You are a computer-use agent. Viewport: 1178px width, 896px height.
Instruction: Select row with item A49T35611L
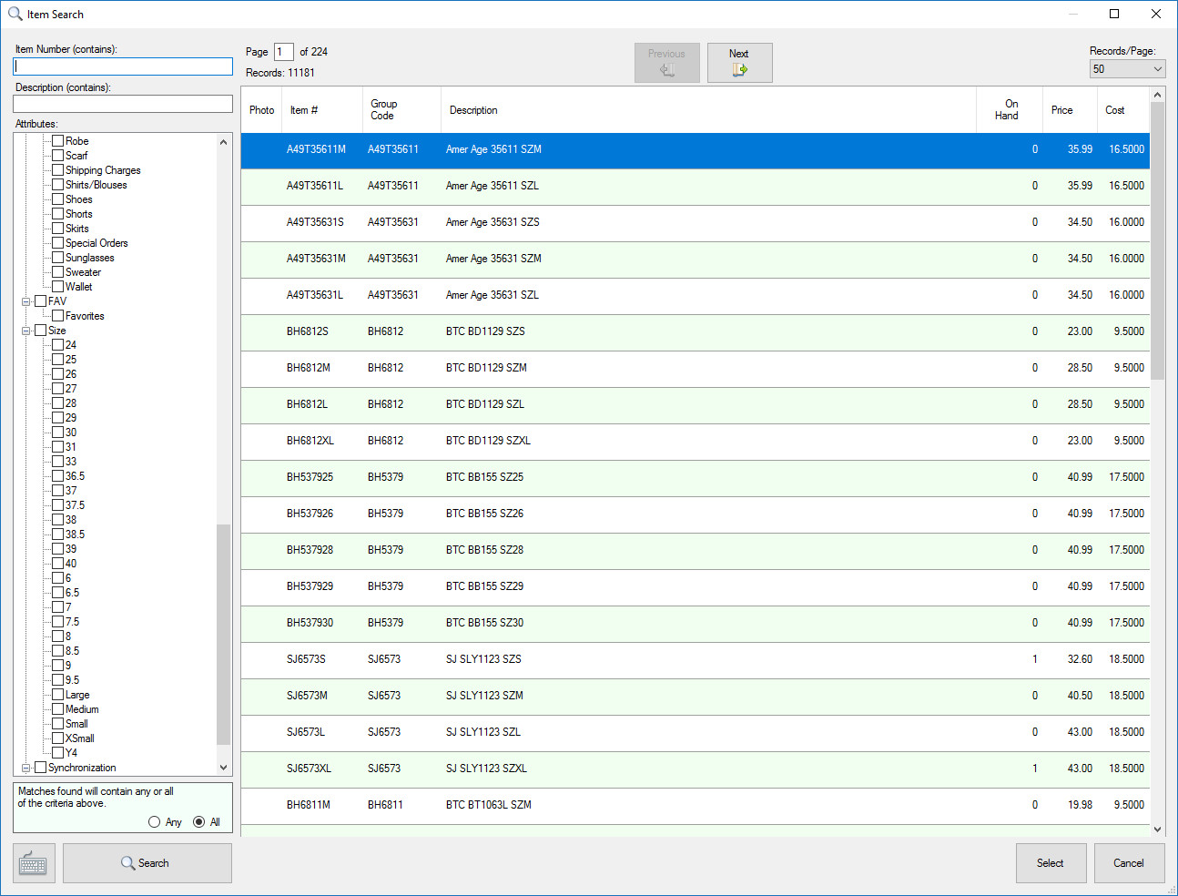coord(696,186)
